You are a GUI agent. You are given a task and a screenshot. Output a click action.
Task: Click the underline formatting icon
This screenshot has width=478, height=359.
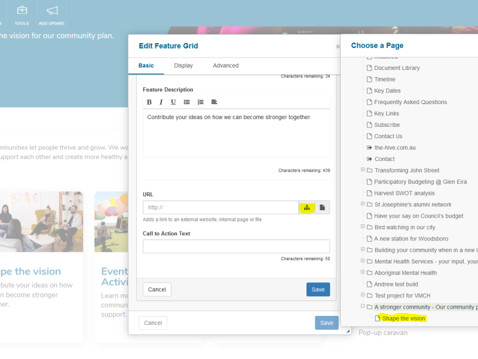pyautogui.click(x=173, y=102)
